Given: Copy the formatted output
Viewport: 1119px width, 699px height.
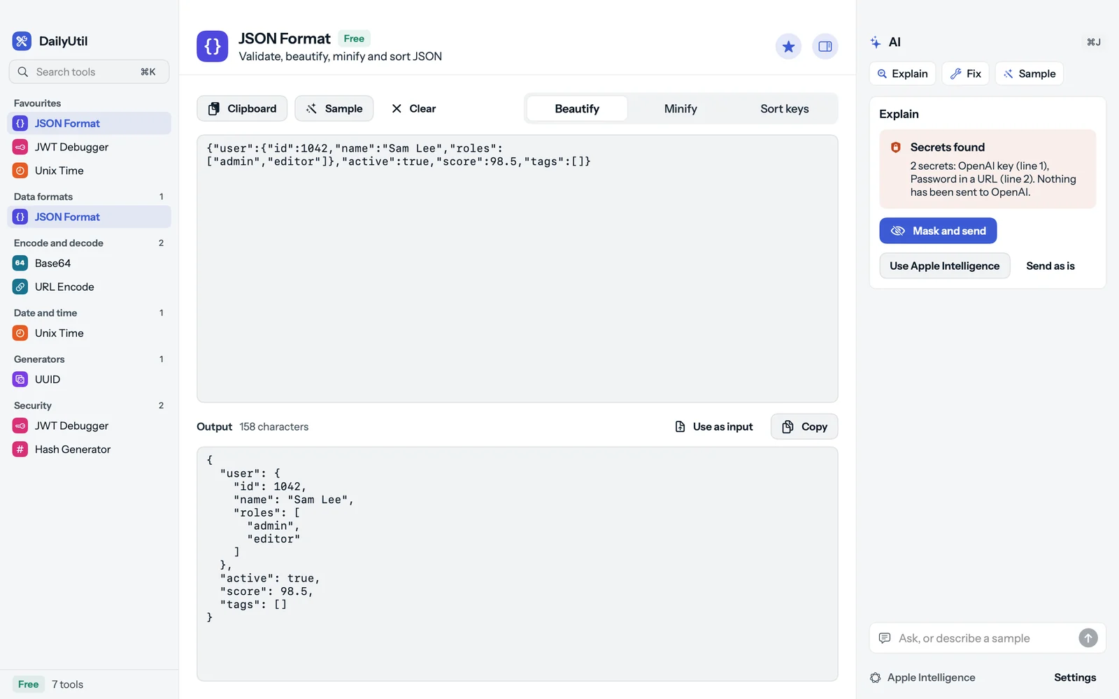Looking at the screenshot, I should click(x=804, y=426).
